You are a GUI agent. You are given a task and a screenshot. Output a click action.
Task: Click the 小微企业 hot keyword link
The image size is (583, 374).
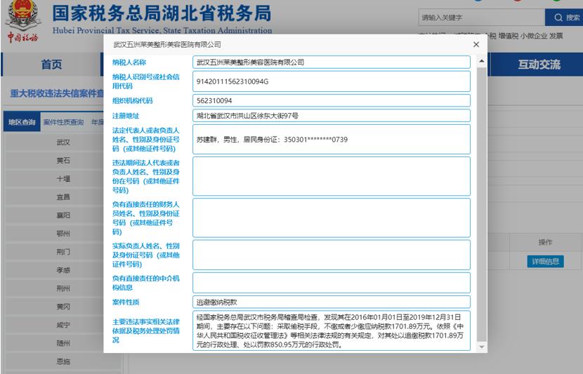[534, 36]
